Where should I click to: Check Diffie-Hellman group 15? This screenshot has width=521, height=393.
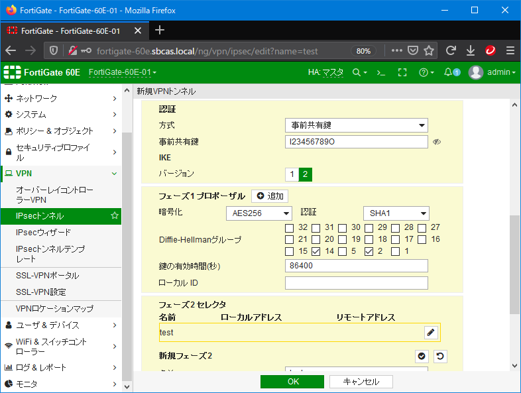[290, 251]
